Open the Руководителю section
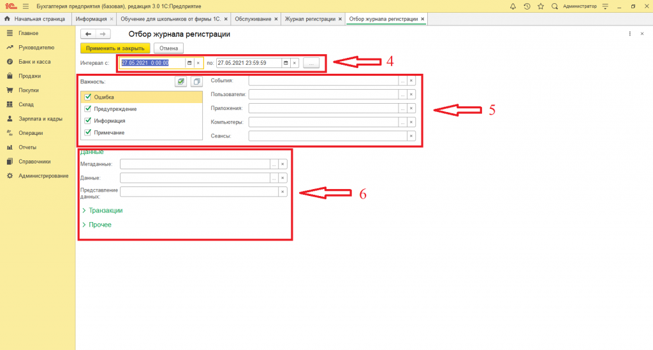The width and height of the screenshot is (653, 350). pyautogui.click(x=38, y=47)
